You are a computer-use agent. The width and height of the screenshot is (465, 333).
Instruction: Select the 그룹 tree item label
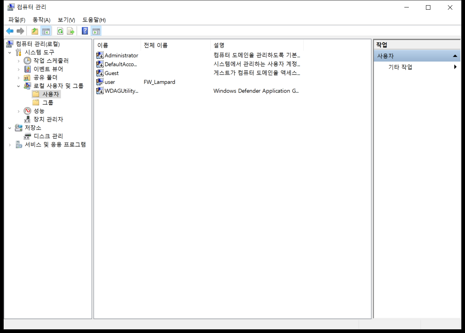[48, 102]
